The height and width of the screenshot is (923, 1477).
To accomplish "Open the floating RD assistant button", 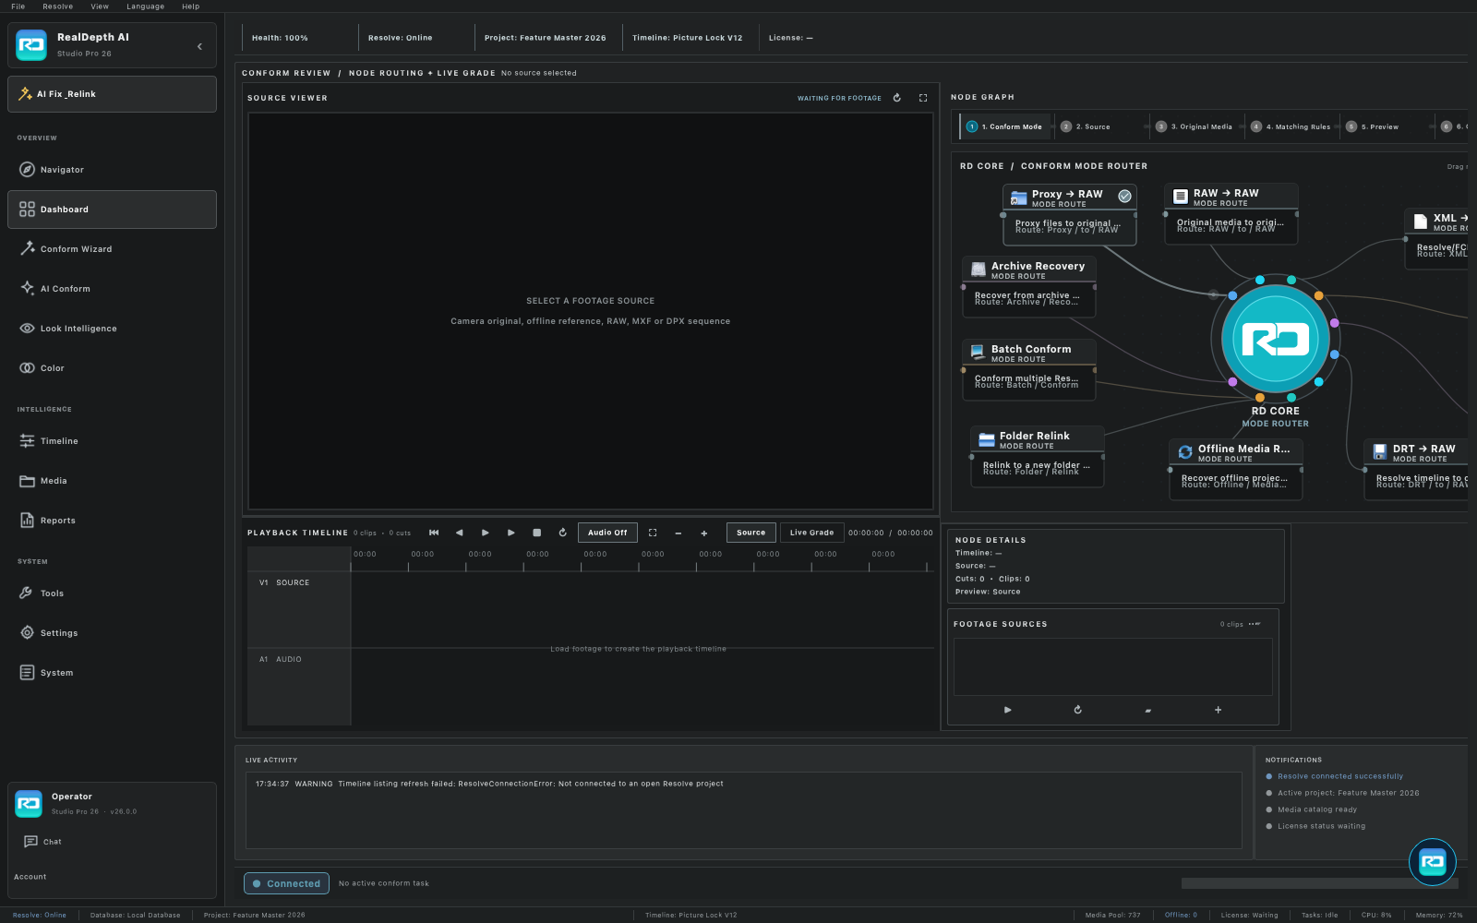I will [x=1433, y=862].
